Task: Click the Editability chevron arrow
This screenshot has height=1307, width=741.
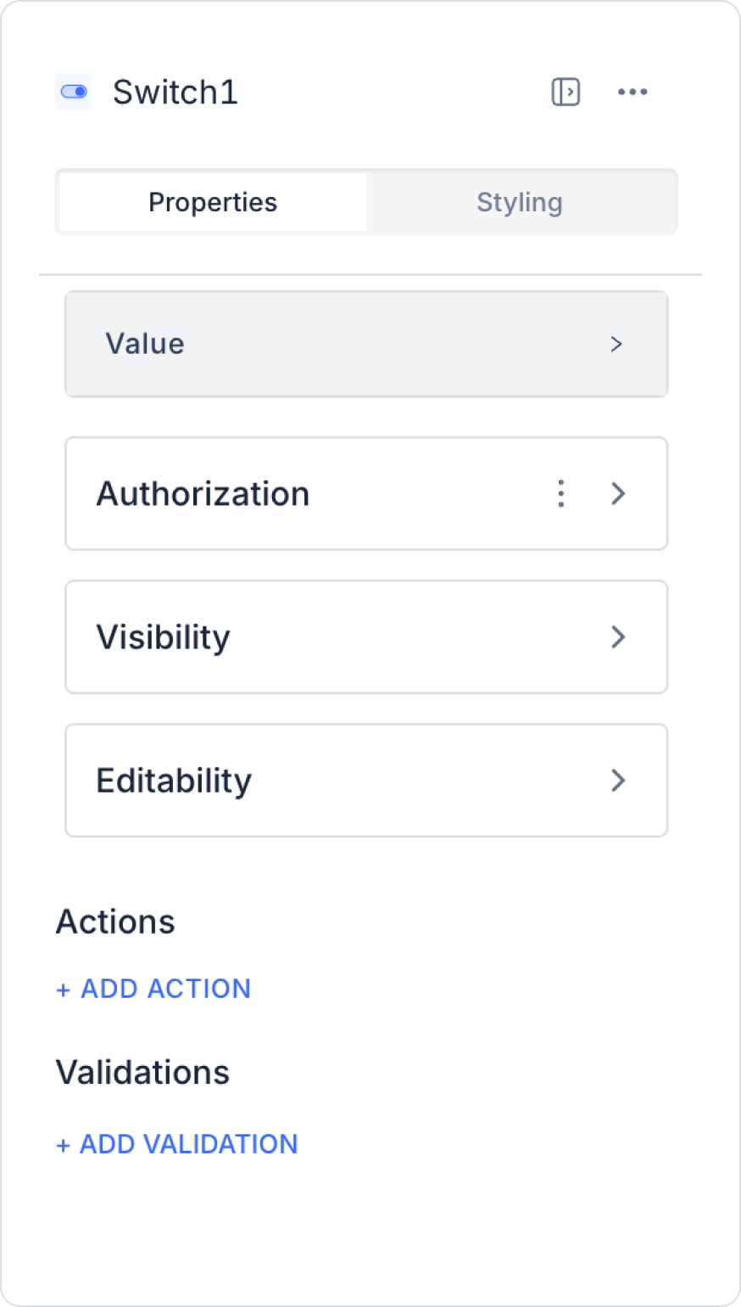Action: tap(618, 780)
